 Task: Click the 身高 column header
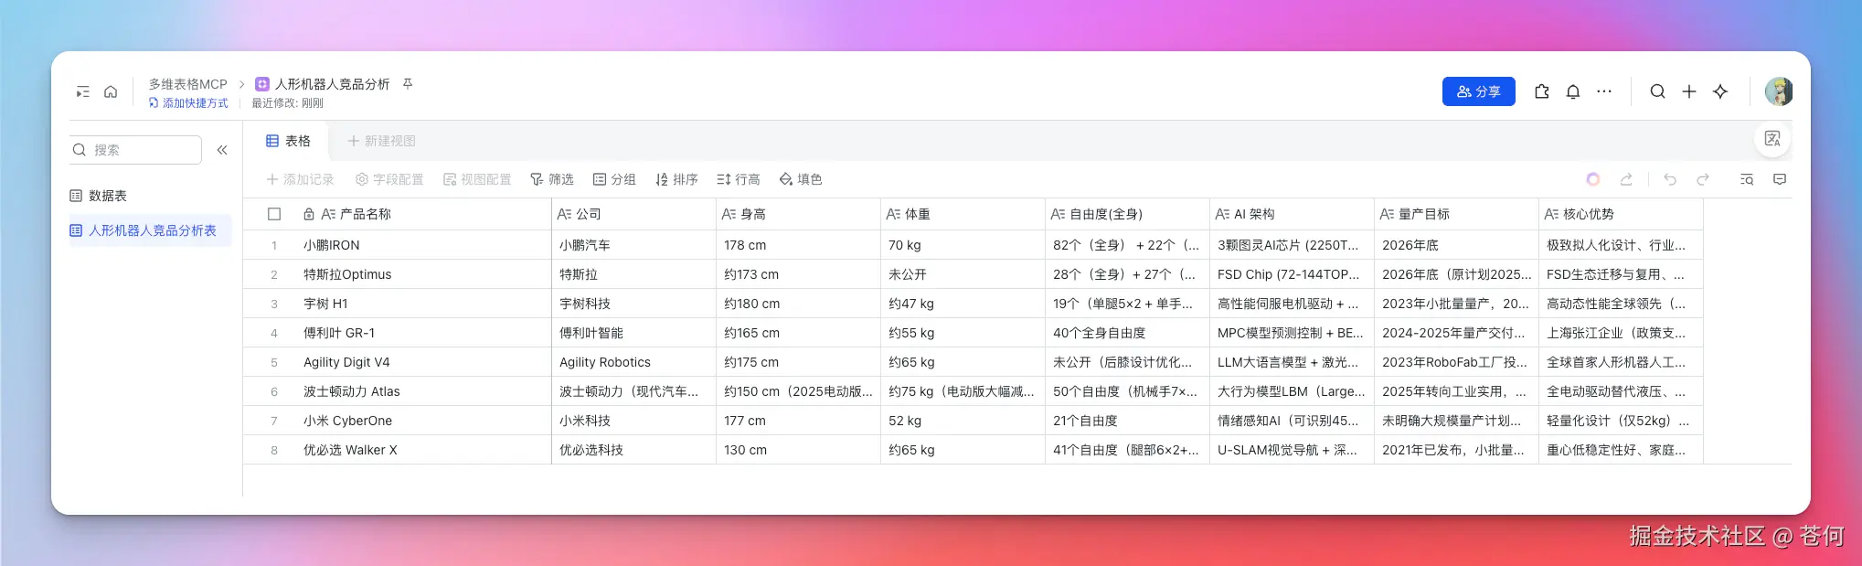(798, 214)
